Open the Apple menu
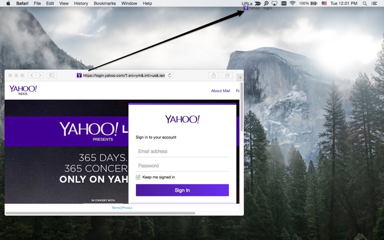This screenshot has width=384, height=240. (x=8, y=3)
